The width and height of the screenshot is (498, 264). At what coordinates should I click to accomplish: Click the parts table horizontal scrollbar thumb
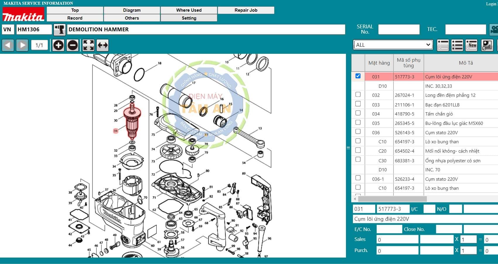click(x=392, y=199)
